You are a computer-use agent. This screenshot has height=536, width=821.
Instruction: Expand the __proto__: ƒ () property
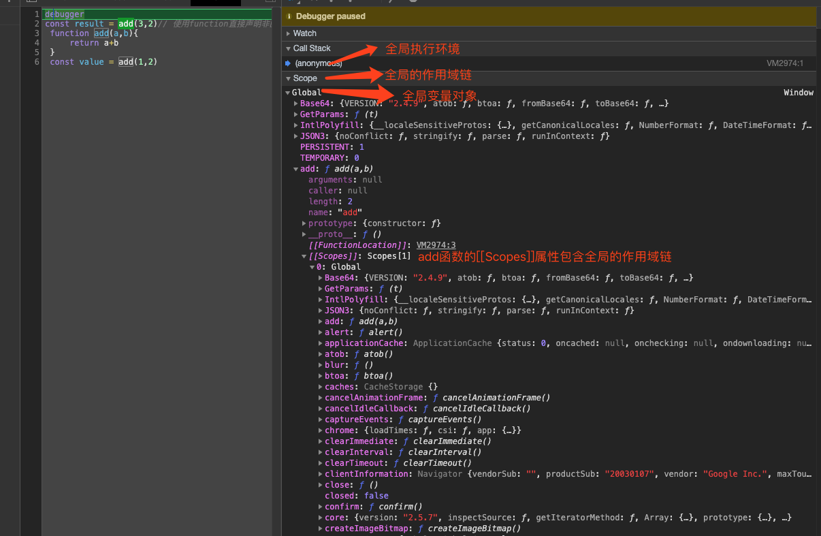pos(304,234)
